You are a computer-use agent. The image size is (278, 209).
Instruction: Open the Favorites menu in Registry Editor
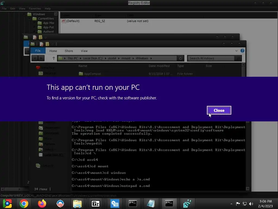pos(35,8)
